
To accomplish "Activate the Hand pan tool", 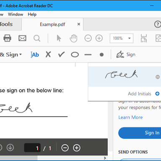I will click(x=73, y=38).
